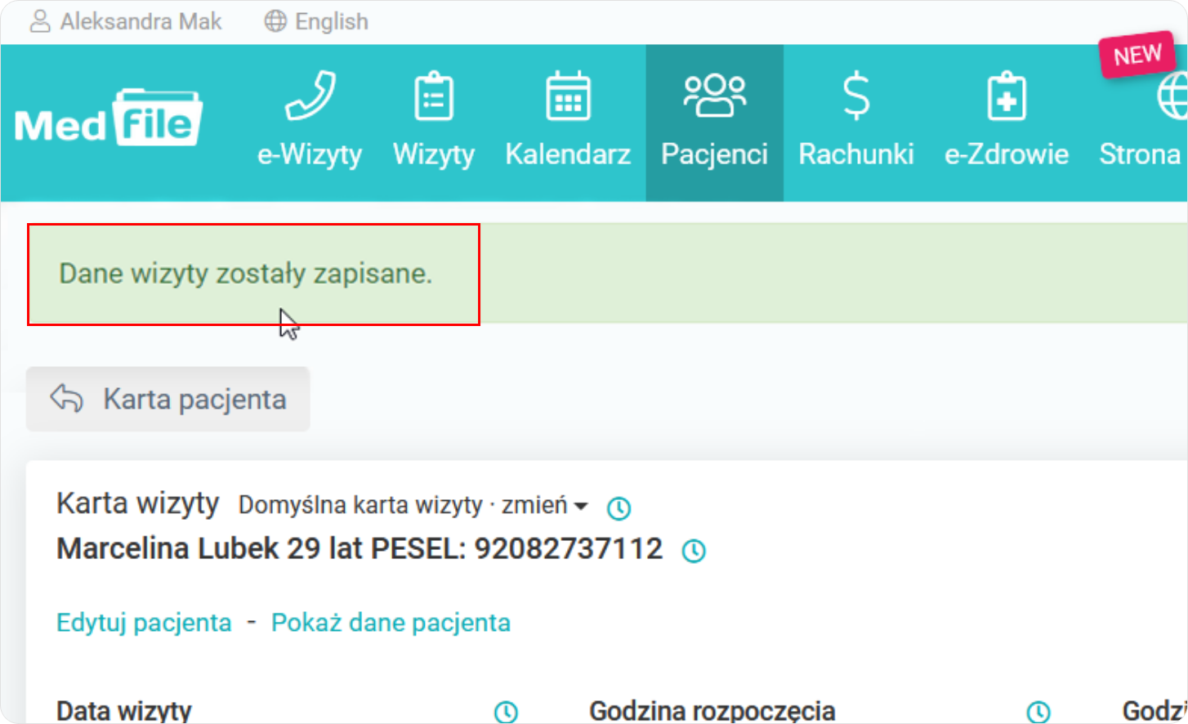Click the Edytuj pacjenta link
The width and height of the screenshot is (1188, 724).
click(x=144, y=623)
